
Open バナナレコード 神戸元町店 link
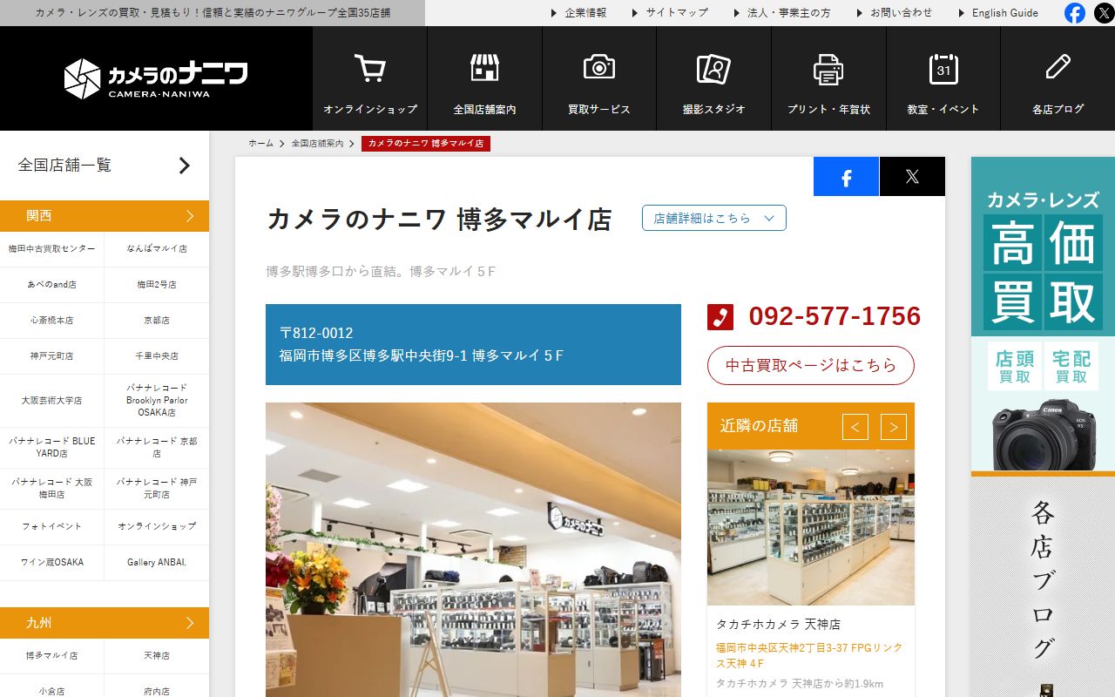click(x=157, y=488)
